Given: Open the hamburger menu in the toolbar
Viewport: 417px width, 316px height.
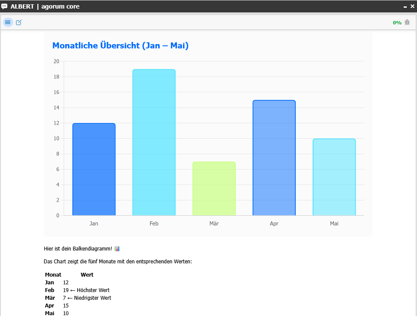Looking at the screenshot, I should 8,23.
